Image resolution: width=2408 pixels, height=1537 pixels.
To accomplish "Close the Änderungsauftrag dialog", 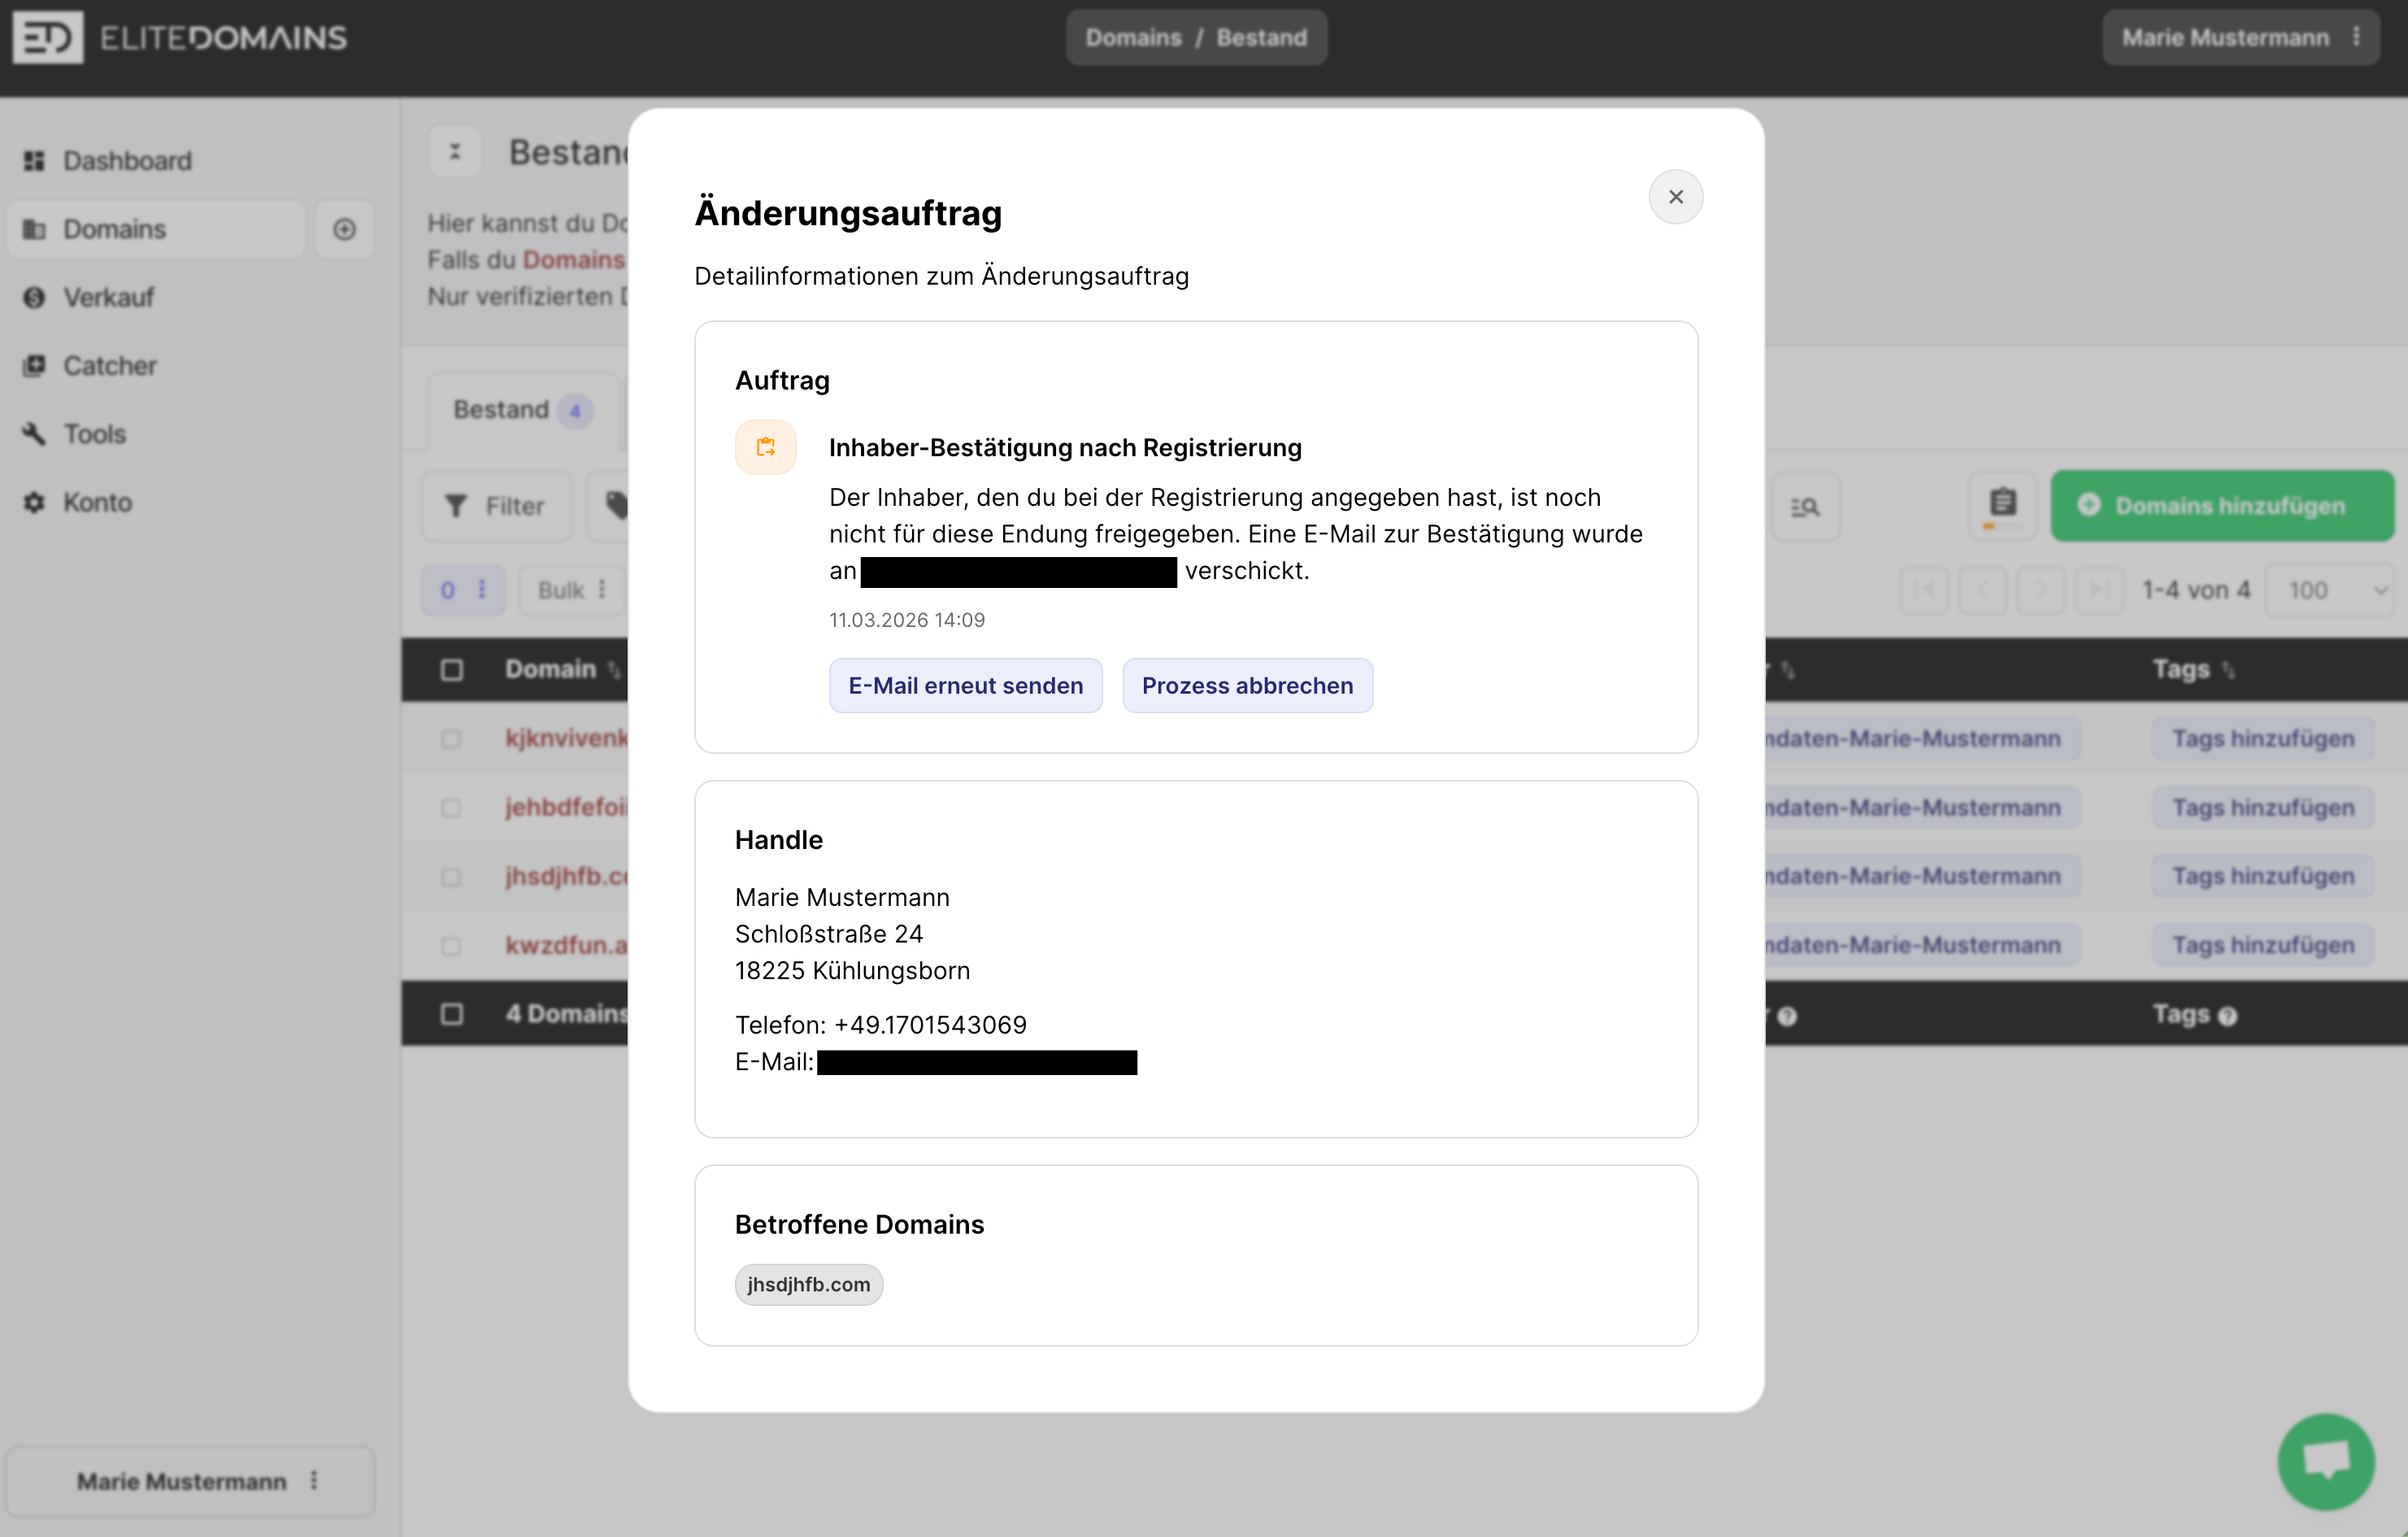I will 1675,197.
